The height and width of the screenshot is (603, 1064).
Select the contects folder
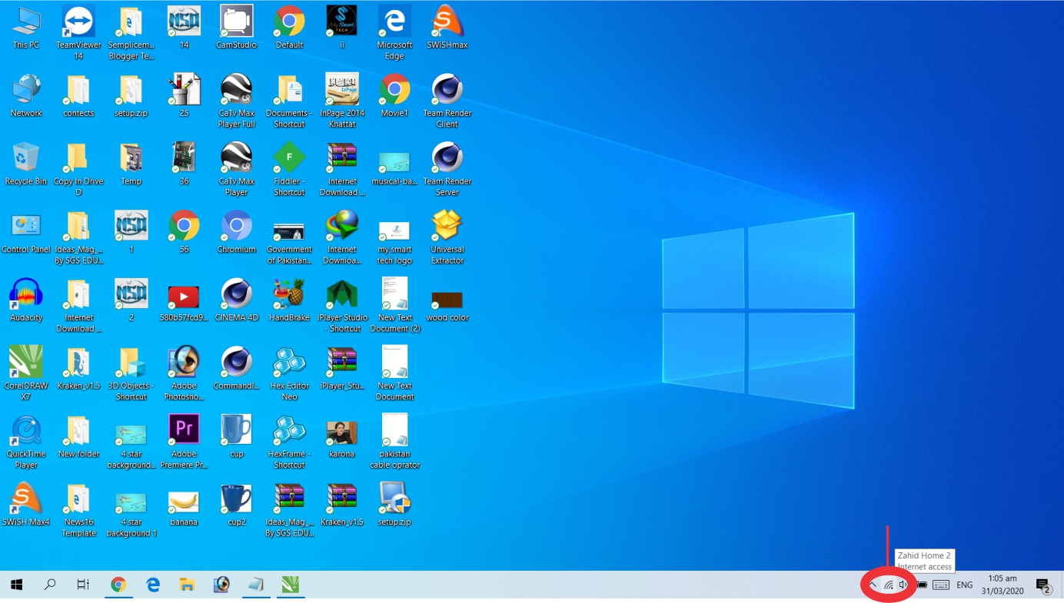coord(78,96)
